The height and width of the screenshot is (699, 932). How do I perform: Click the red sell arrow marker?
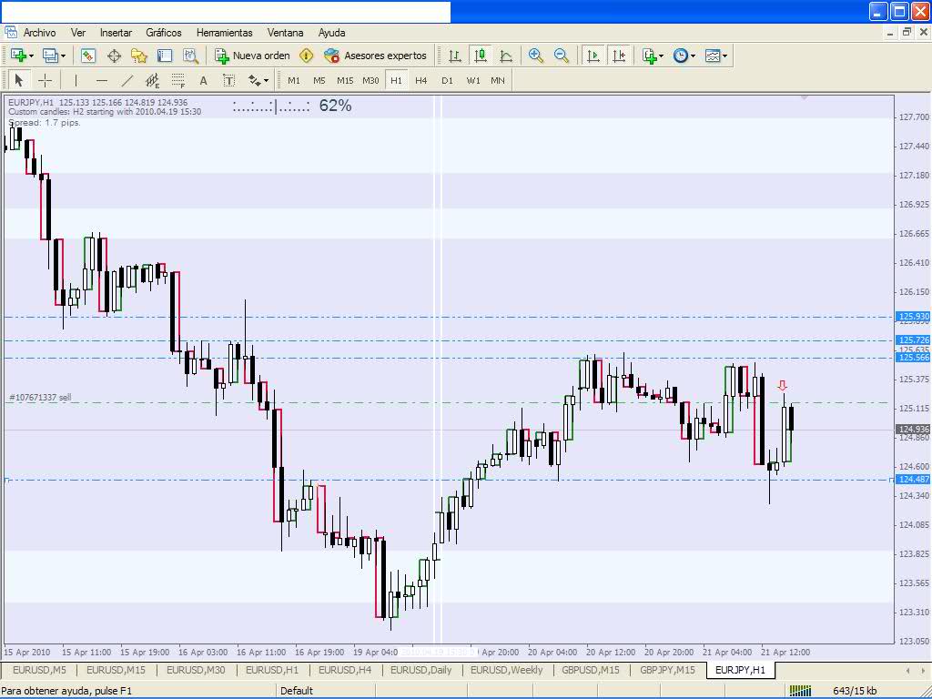click(x=782, y=386)
